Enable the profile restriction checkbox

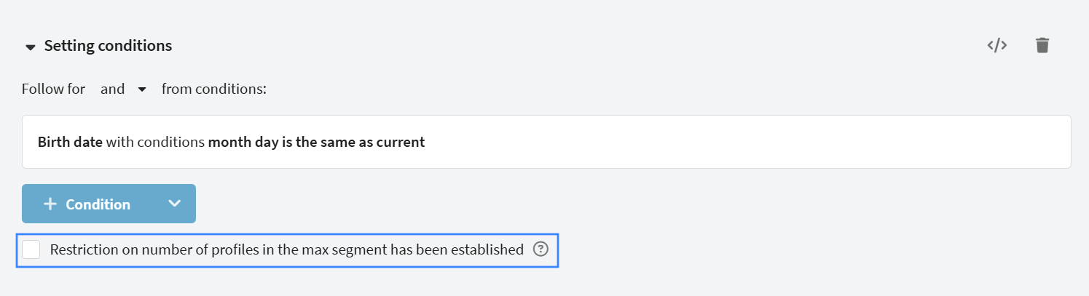pyautogui.click(x=31, y=249)
